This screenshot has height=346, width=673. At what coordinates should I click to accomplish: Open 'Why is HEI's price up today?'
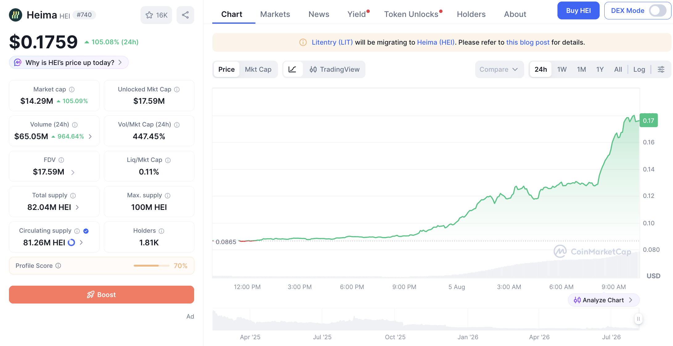pyautogui.click(x=69, y=62)
